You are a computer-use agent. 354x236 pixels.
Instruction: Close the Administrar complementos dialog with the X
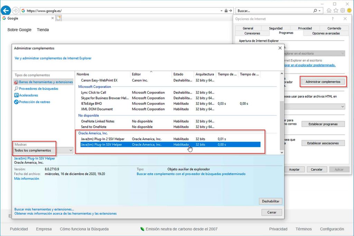click(x=280, y=48)
